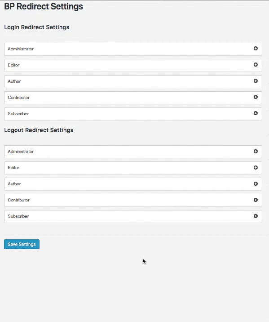
Task: Click the Subscriber label under Login Redirect Settings
Action: click(x=18, y=114)
